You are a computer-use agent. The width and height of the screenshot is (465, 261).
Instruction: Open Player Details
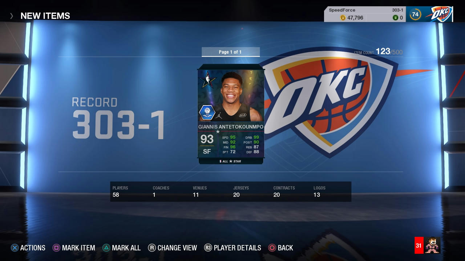(x=232, y=248)
